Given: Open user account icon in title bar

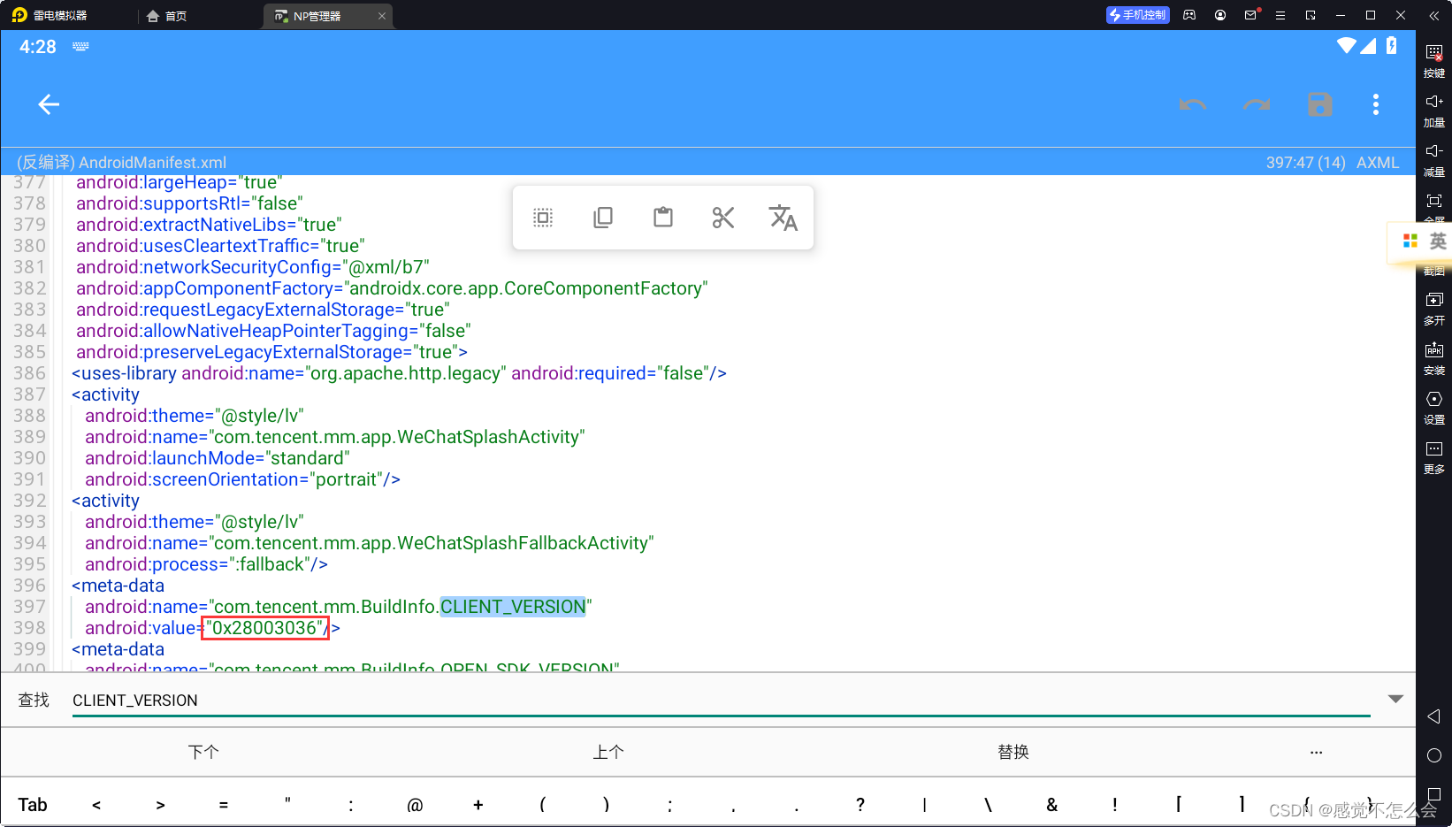Looking at the screenshot, I should click(1220, 15).
